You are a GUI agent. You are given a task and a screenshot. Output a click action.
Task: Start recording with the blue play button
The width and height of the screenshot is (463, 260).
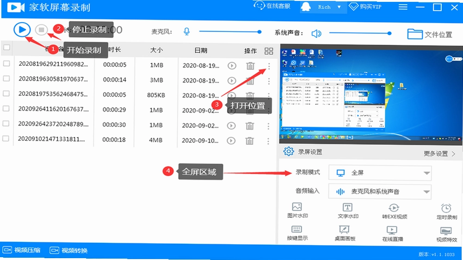tap(22, 30)
